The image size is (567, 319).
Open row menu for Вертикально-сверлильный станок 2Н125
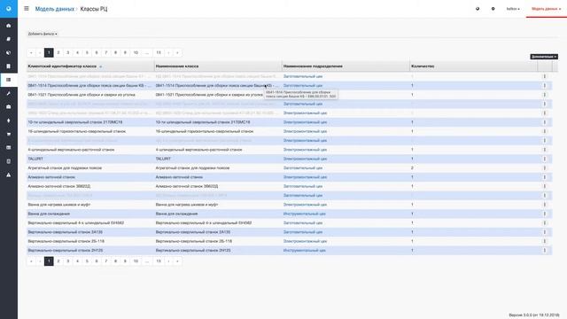545,250
